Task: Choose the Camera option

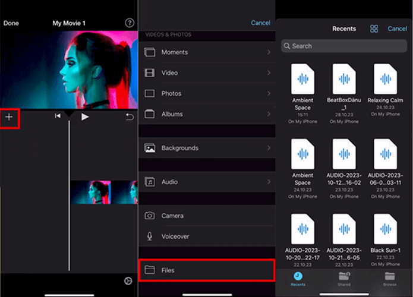Action: point(207,216)
